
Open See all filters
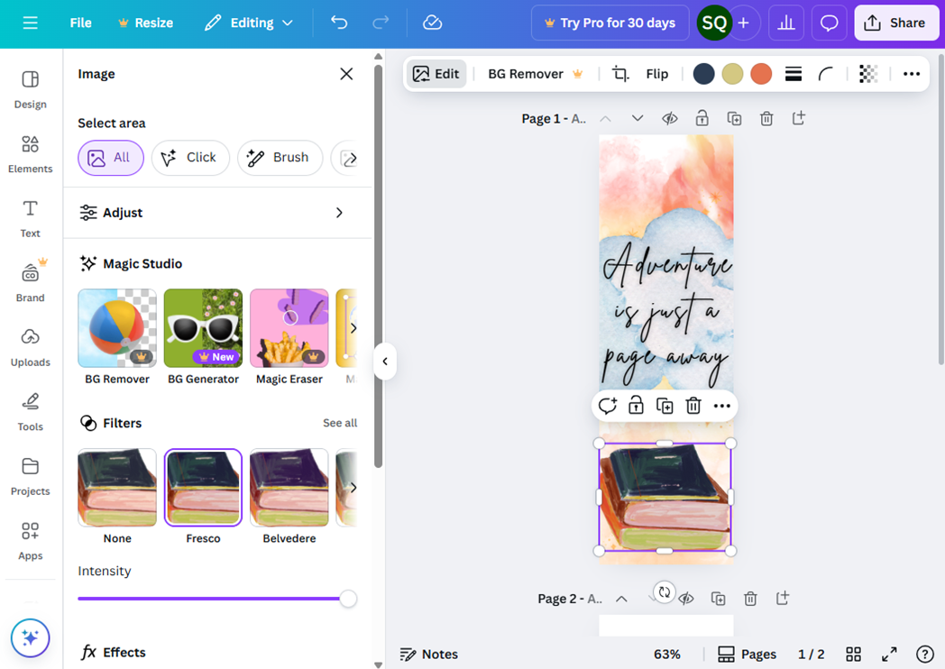tap(340, 422)
